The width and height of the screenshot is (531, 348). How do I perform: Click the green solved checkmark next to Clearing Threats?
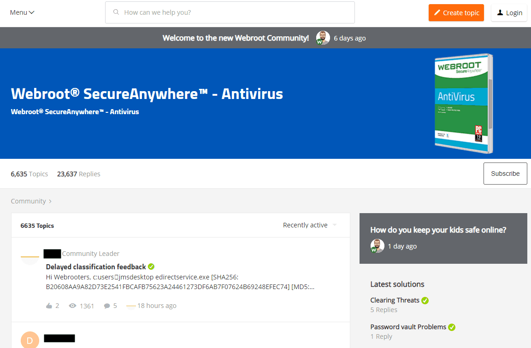click(425, 300)
